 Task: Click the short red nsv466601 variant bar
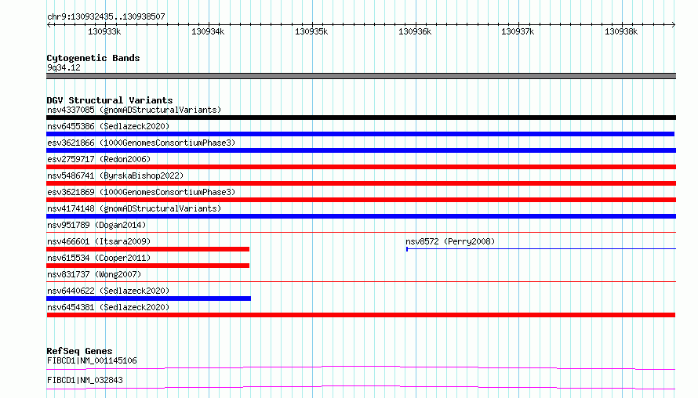click(147, 249)
